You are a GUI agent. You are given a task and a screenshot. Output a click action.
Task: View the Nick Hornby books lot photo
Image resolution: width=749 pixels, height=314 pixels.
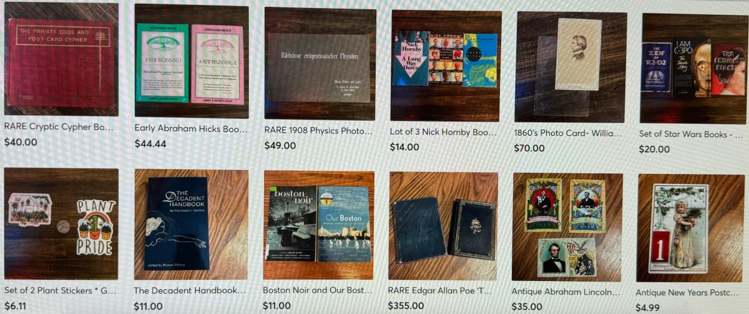pos(446,65)
